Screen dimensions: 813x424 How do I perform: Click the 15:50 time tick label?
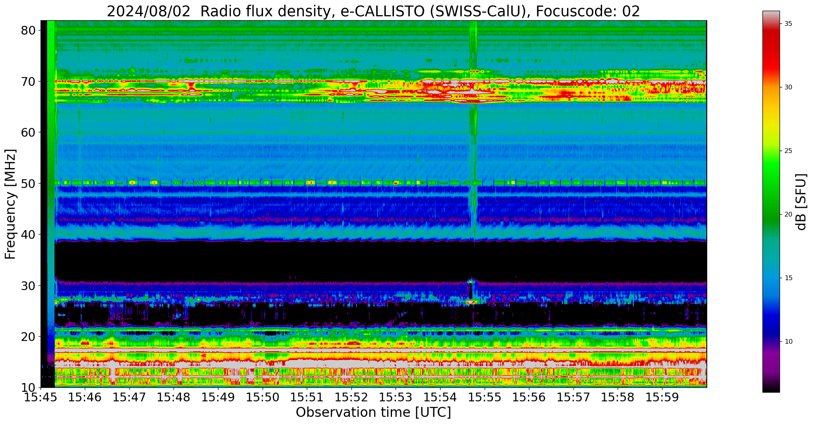tap(263, 397)
